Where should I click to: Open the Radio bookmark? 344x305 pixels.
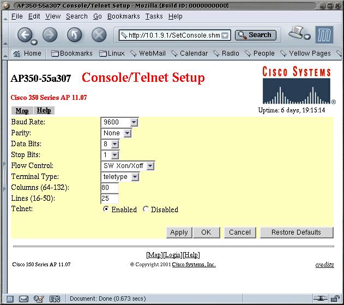click(226, 53)
